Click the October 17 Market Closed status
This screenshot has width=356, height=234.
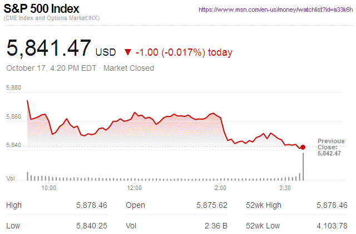coord(80,68)
